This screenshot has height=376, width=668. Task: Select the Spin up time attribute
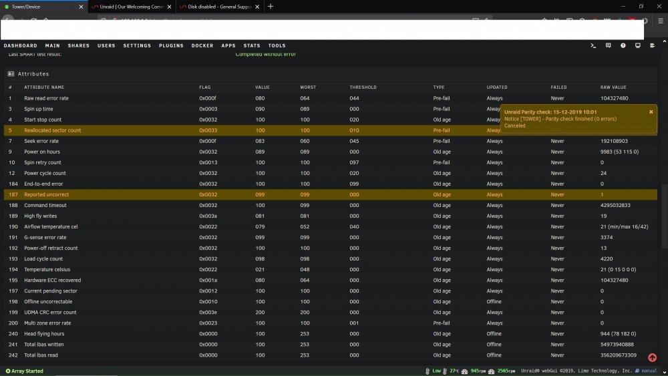(x=38, y=109)
